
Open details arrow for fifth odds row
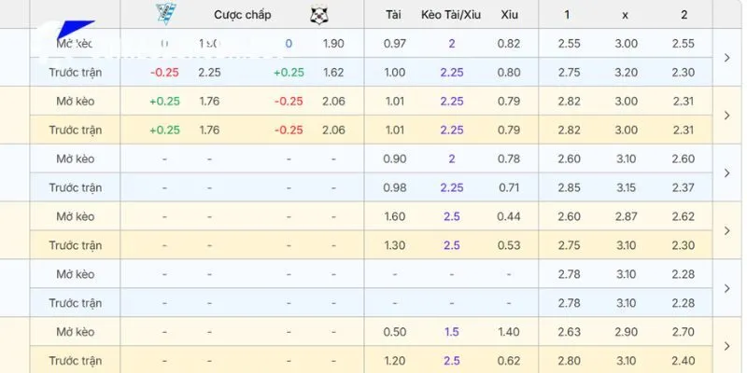tap(727, 288)
